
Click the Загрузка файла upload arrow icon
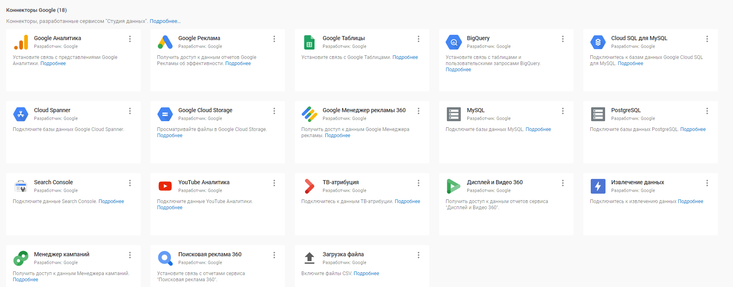tap(310, 258)
